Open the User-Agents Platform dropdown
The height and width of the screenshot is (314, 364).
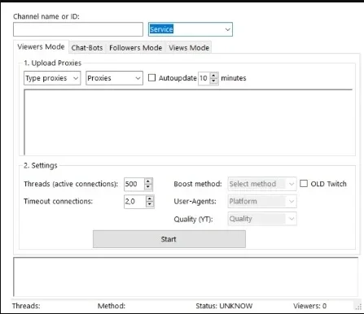pos(262,202)
